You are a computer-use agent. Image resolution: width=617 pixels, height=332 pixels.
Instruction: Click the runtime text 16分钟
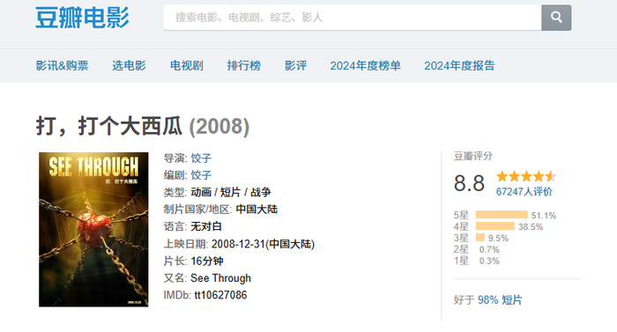coord(207,262)
